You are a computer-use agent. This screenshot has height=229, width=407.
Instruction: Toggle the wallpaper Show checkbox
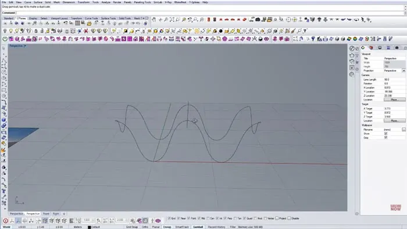(385, 134)
